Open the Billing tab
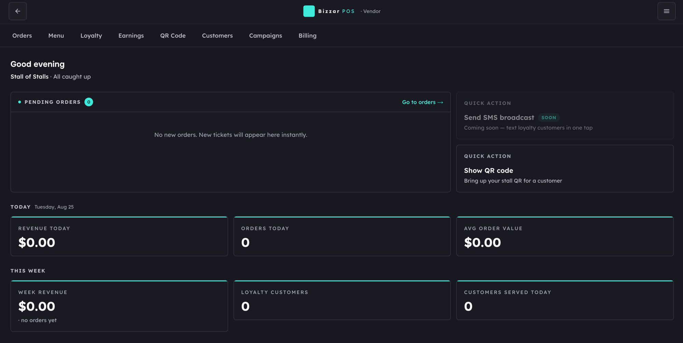Viewport: 683px width, 343px height. point(307,35)
